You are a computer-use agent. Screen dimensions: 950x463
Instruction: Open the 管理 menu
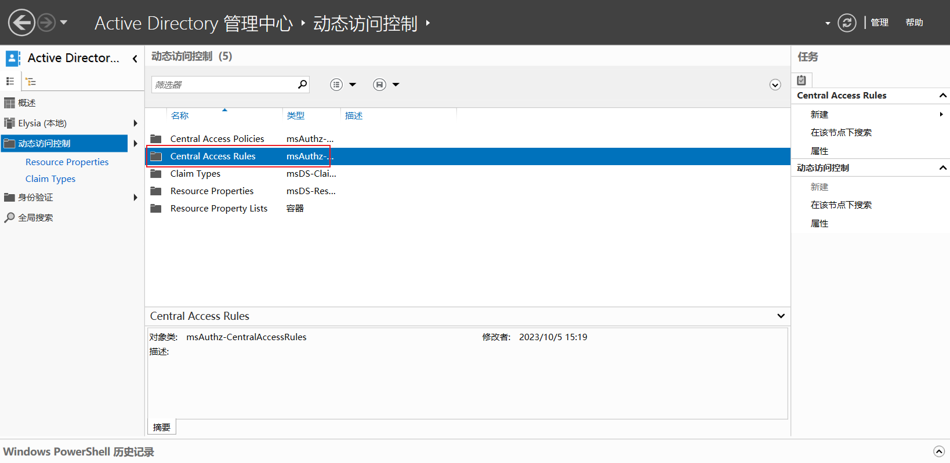(x=879, y=23)
